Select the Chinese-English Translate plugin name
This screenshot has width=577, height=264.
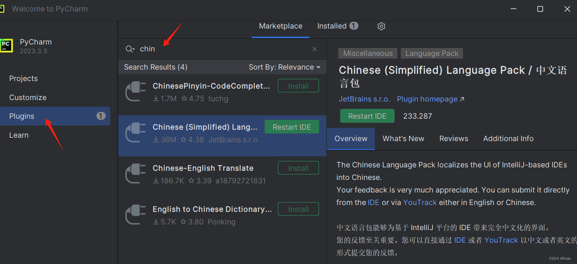coord(203,168)
